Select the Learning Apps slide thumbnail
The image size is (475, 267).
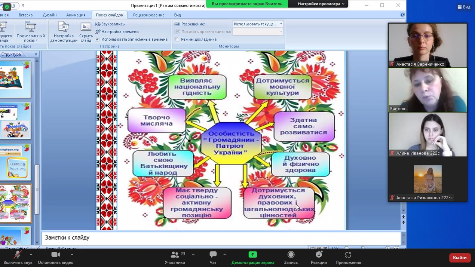(x=15, y=163)
